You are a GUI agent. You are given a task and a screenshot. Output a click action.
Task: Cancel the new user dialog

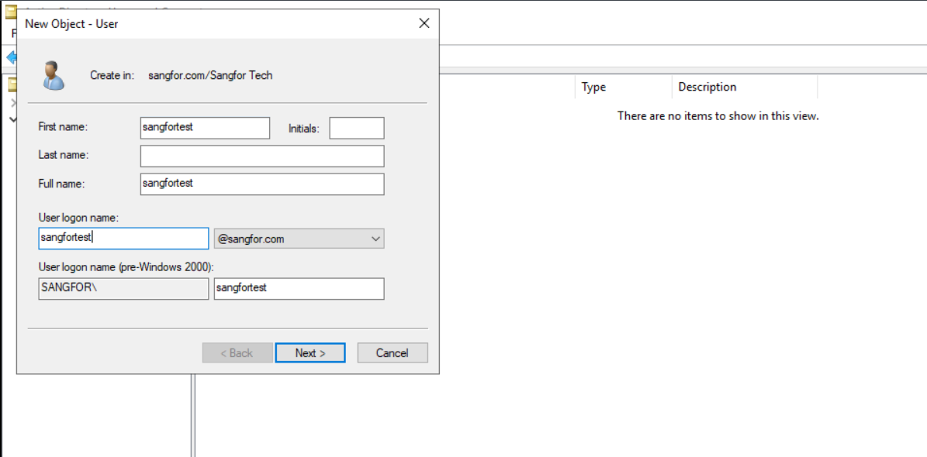coord(392,352)
